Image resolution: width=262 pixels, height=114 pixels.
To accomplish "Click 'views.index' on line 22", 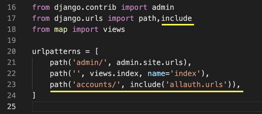I will point(114,74).
